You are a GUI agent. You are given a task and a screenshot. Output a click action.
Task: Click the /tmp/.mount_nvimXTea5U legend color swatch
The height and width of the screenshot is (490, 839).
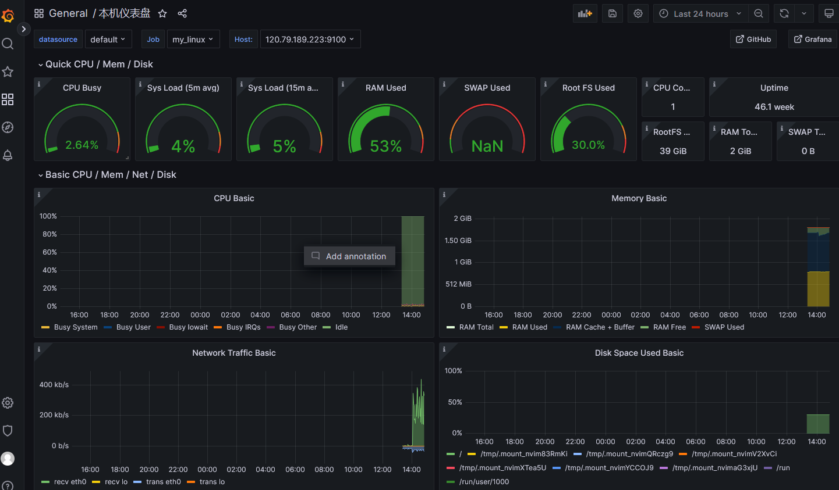[450, 468]
